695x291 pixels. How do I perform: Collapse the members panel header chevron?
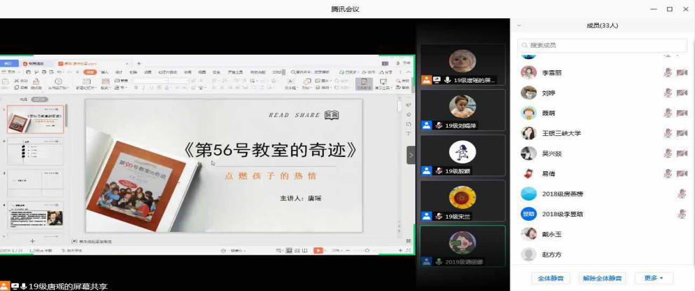point(519,25)
